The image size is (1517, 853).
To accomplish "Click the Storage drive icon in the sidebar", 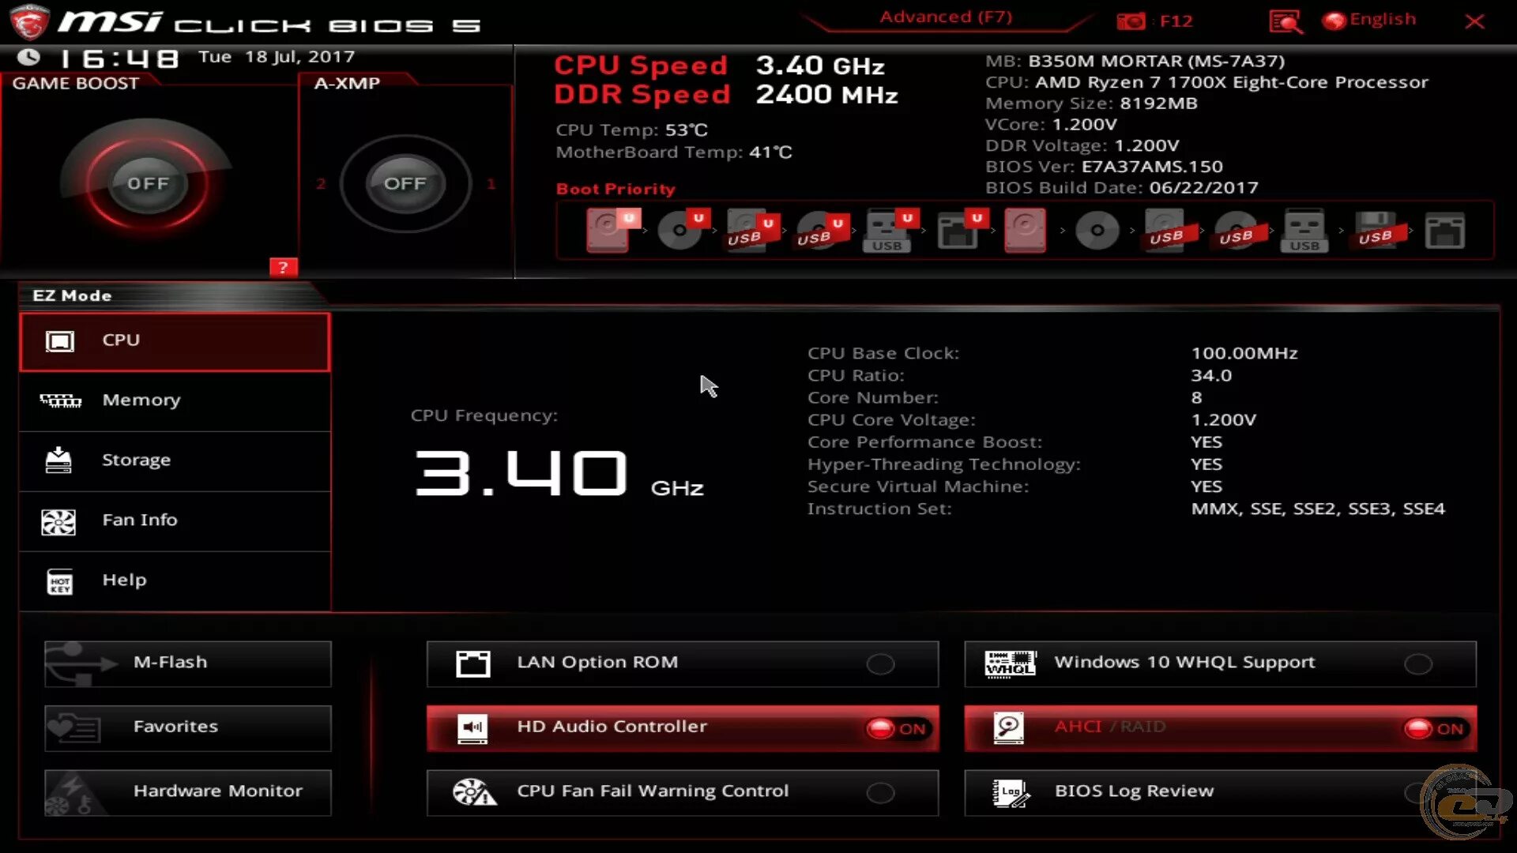I will coord(58,460).
